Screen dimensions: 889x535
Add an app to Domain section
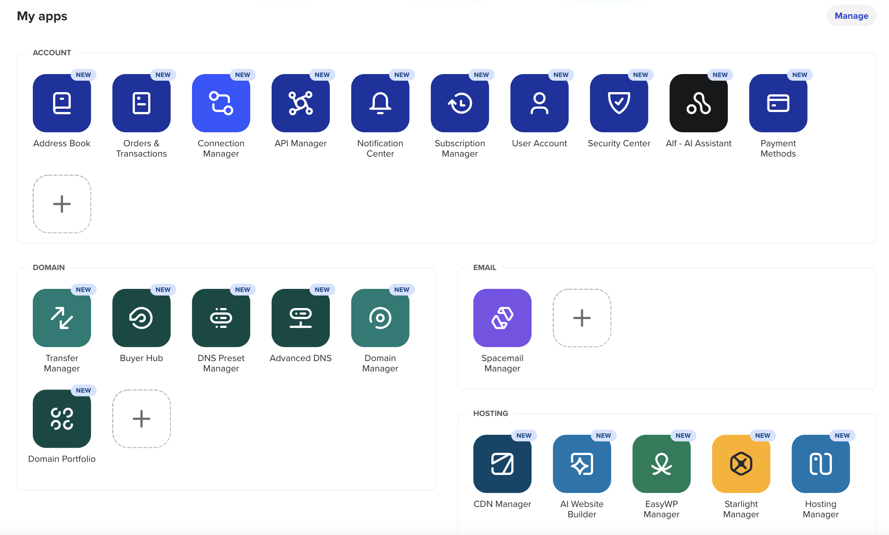142,419
